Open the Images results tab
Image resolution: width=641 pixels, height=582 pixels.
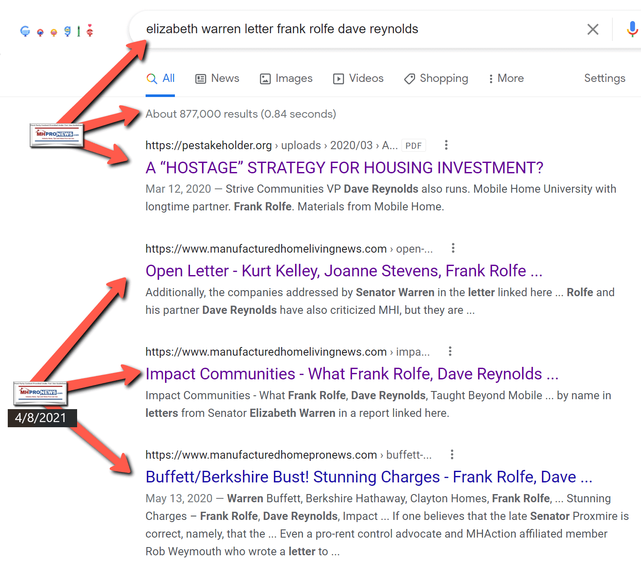click(x=286, y=78)
